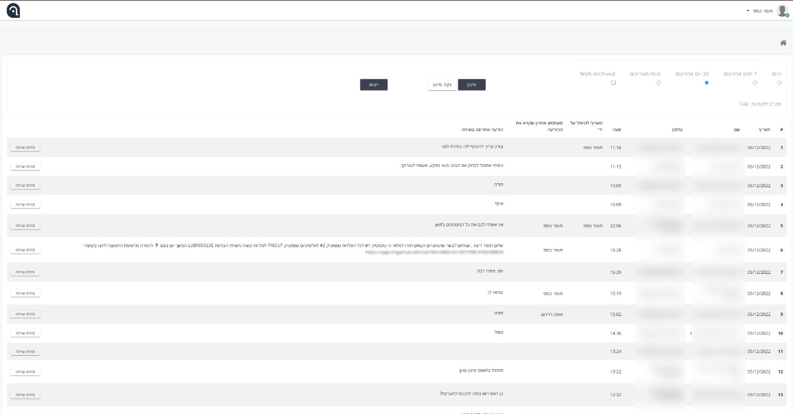The height and width of the screenshot is (414, 793).
Task: Click the home icon in breadcrumb bar
Action: pyautogui.click(x=783, y=43)
